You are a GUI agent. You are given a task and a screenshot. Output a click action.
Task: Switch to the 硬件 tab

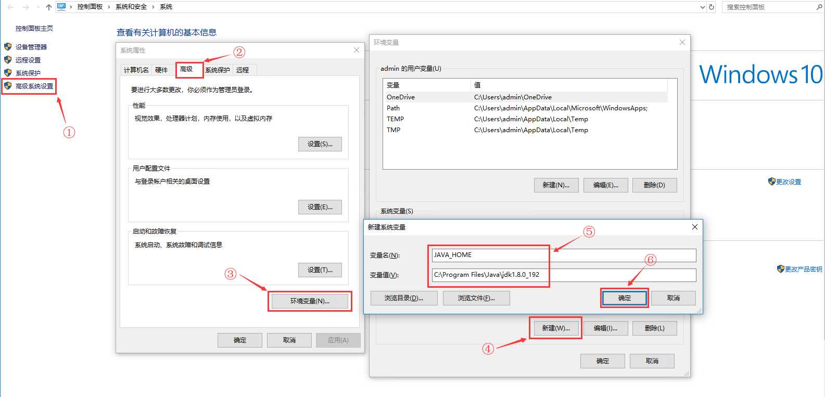coord(161,70)
